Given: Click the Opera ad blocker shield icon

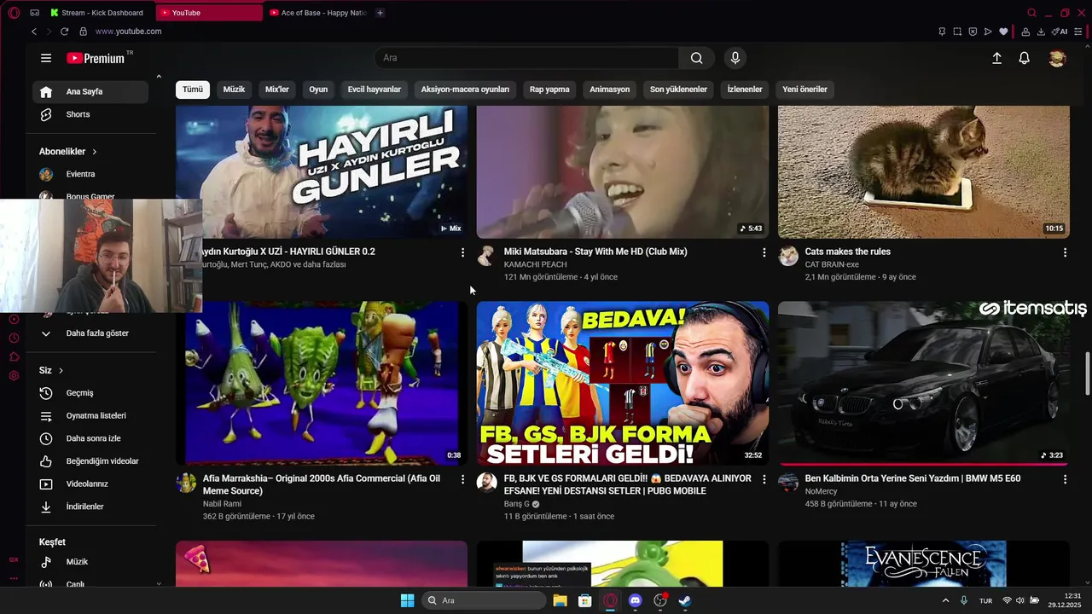Looking at the screenshot, I should point(973,32).
